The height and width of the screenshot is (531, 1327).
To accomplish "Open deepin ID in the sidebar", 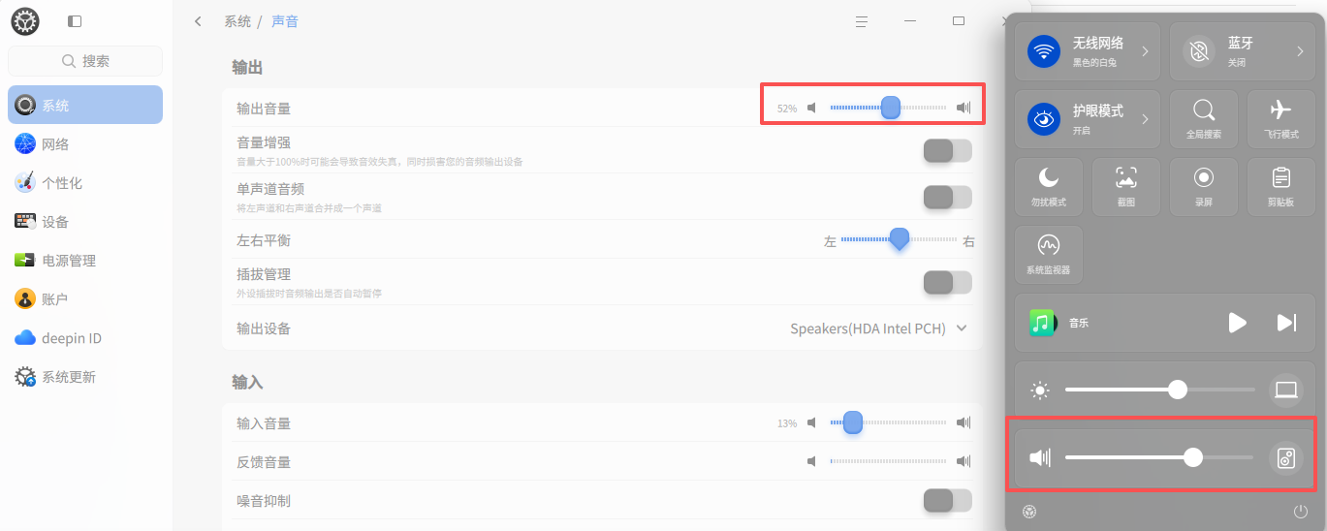I will pyautogui.click(x=85, y=338).
